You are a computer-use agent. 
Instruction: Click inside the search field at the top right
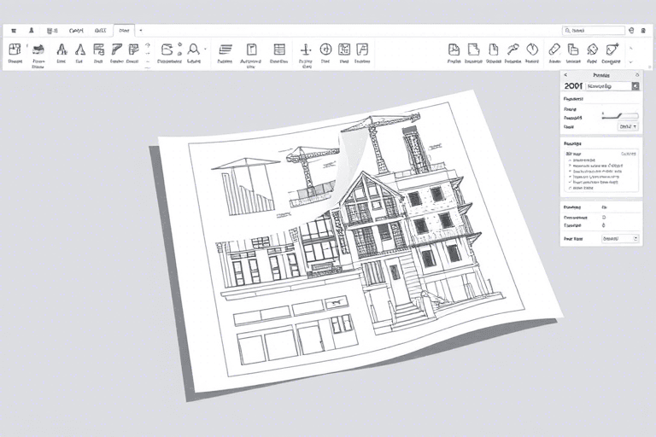pyautogui.click(x=595, y=30)
